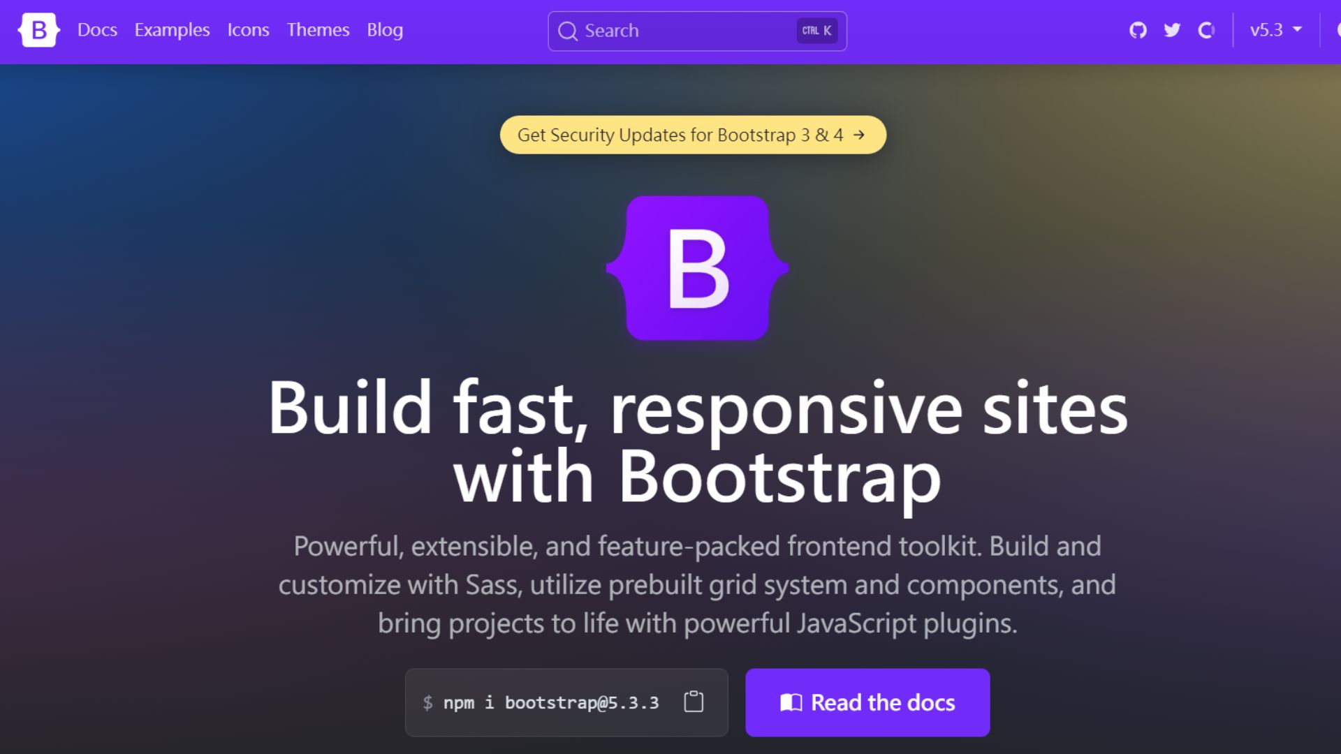Click the Read the docs button
This screenshot has height=754, width=1341.
click(867, 702)
